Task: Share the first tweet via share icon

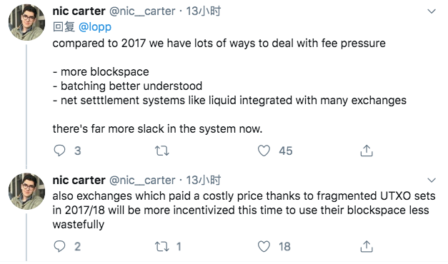Action: [367, 151]
